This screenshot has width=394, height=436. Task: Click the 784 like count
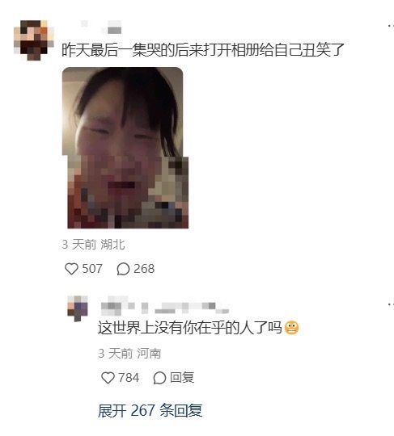129,378
